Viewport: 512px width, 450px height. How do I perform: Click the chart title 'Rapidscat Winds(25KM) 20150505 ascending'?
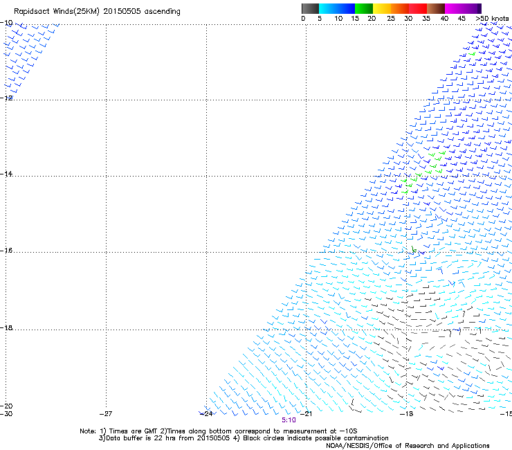(x=97, y=12)
